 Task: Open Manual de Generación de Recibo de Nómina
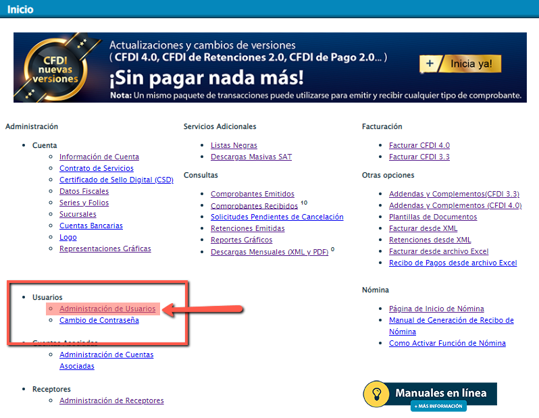451,326
